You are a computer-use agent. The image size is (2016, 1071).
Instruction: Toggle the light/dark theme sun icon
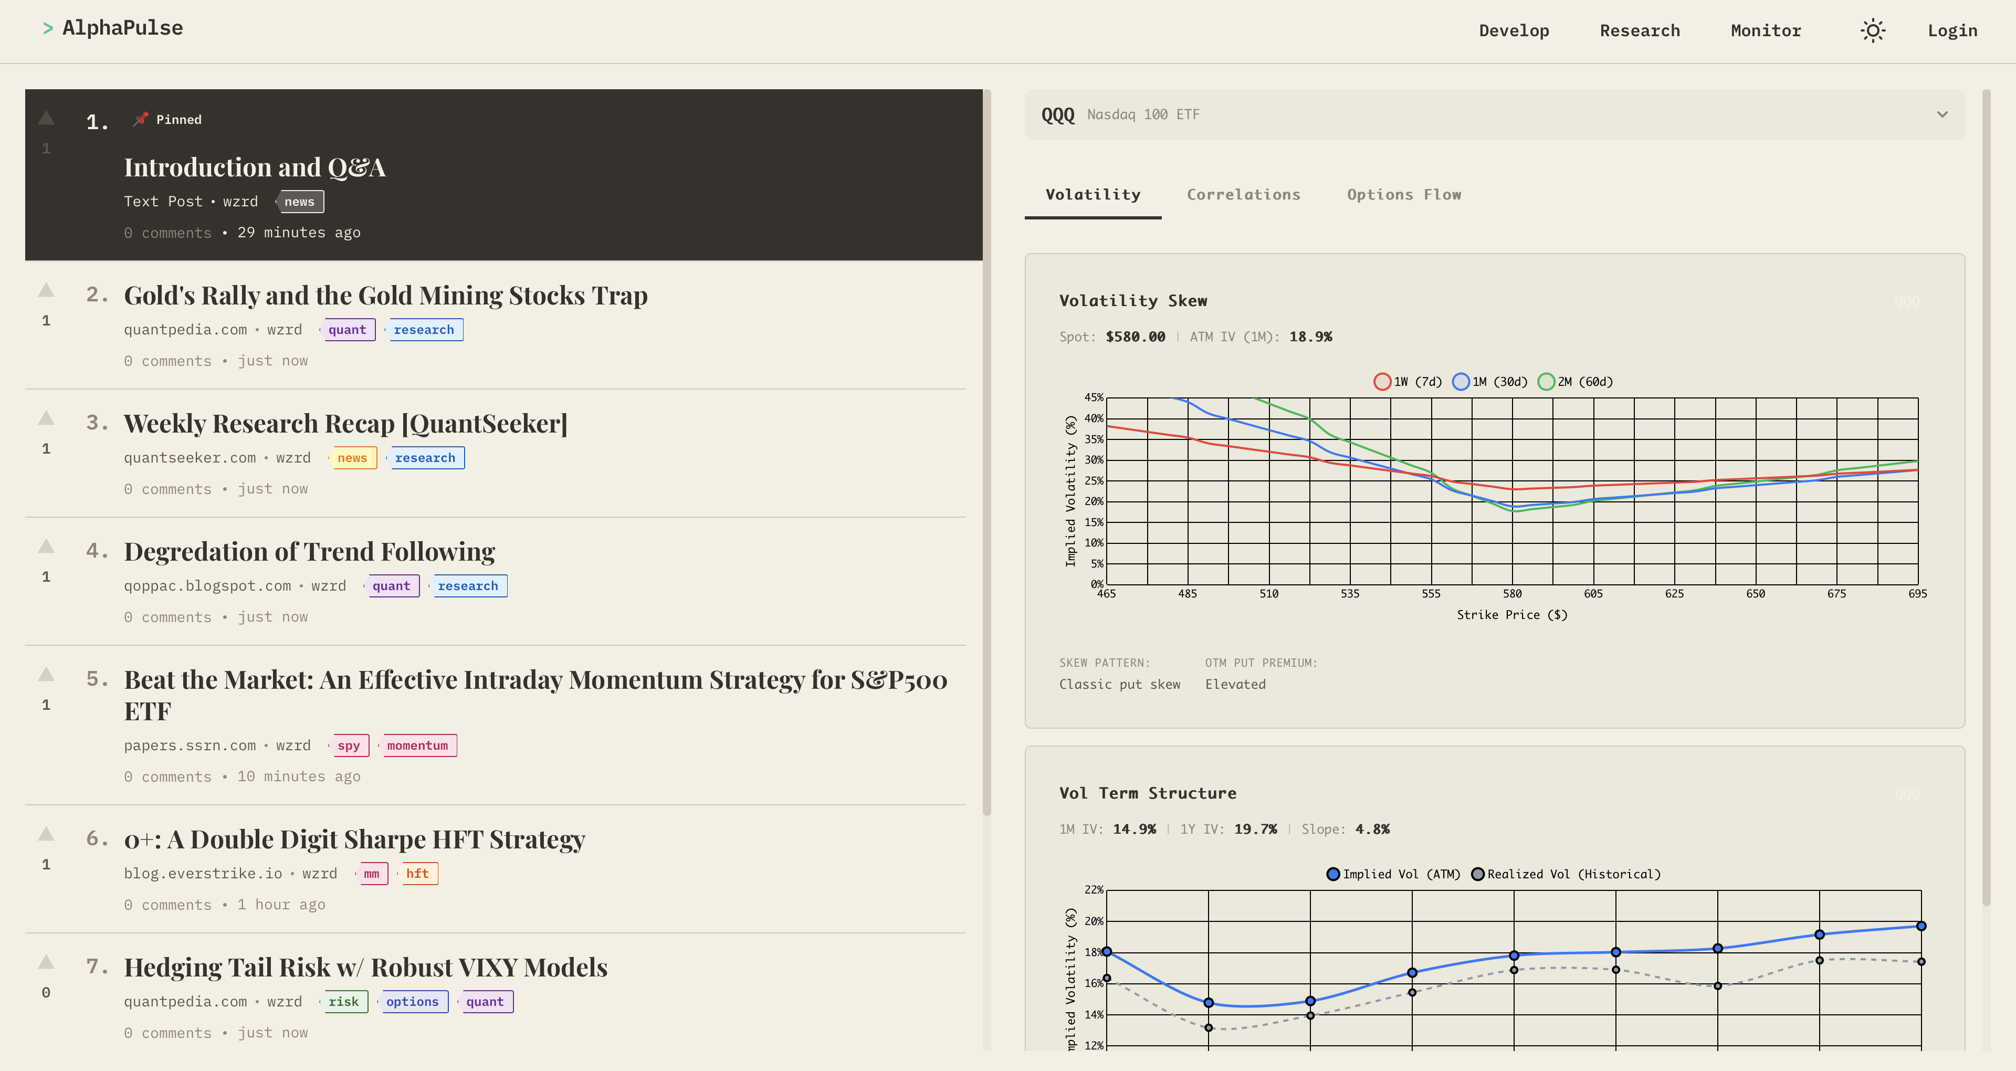click(1872, 30)
